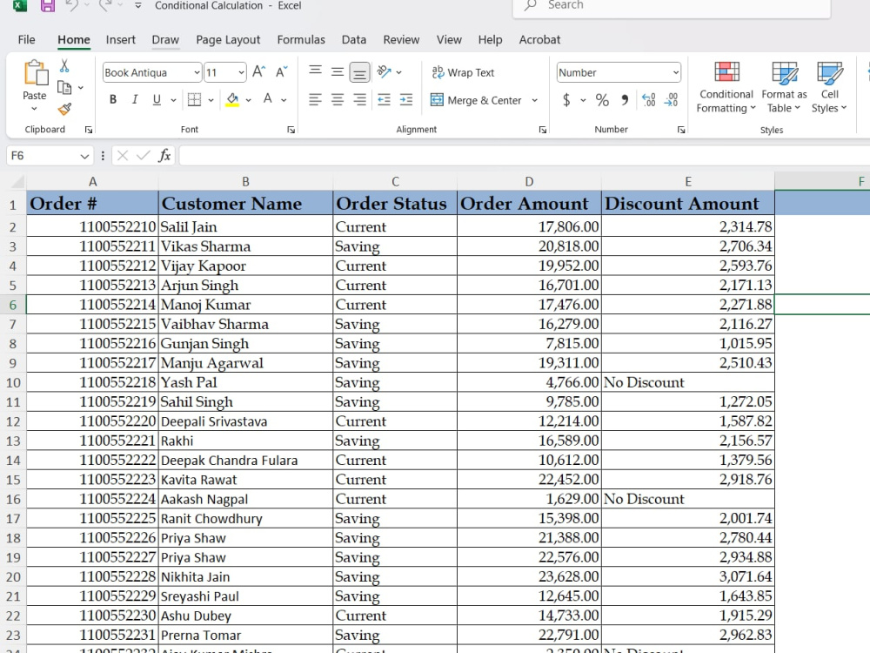Toggle Bottom Align button
This screenshot has width=870, height=653.
[359, 72]
